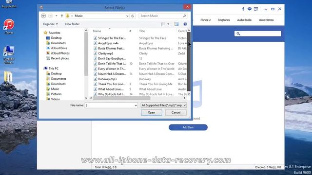Viewport: 312px width, 175px height.
Task: Refresh the Music folder listing
Action: coord(133,16)
